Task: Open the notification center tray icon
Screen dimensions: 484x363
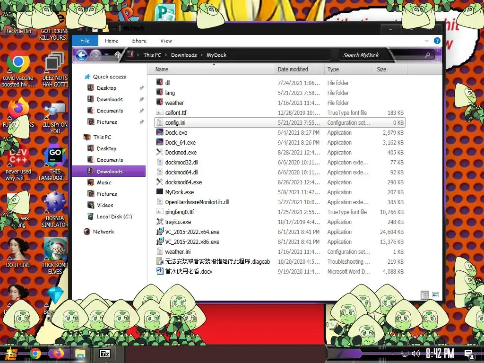Action: point(468,354)
